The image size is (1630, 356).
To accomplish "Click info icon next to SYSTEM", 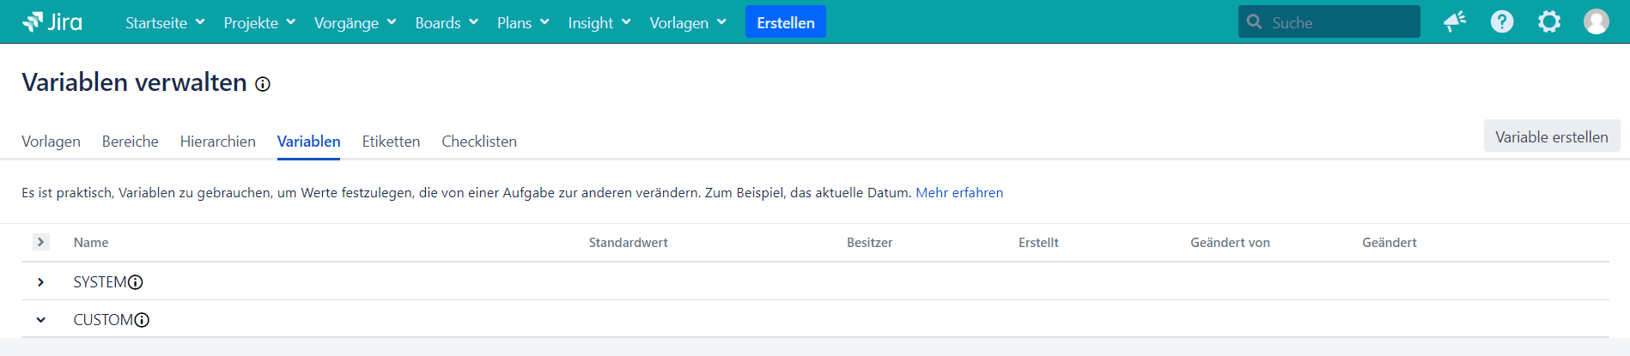I will pos(136,282).
